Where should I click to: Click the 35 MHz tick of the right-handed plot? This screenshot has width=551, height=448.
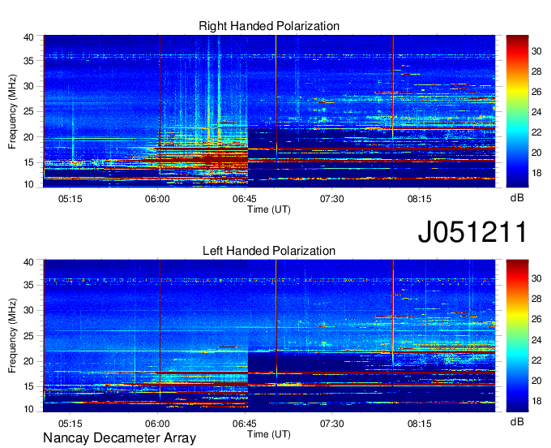click(x=28, y=61)
